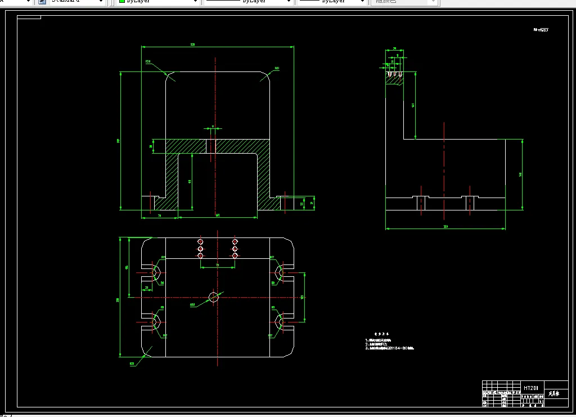Open the ByLayer linetype dropdown
This screenshot has height=417, width=576.
247,2
